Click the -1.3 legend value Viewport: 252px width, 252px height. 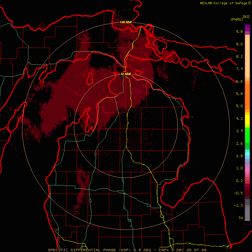[x=238, y=206]
